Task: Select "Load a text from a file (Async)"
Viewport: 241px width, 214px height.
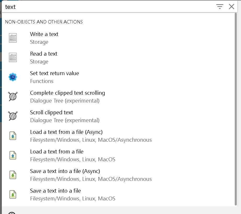Action: 118,136
